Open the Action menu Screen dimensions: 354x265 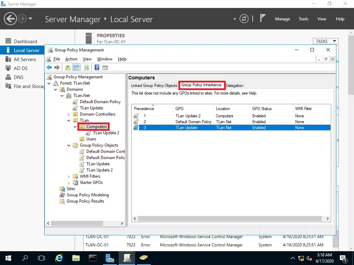pos(71,59)
